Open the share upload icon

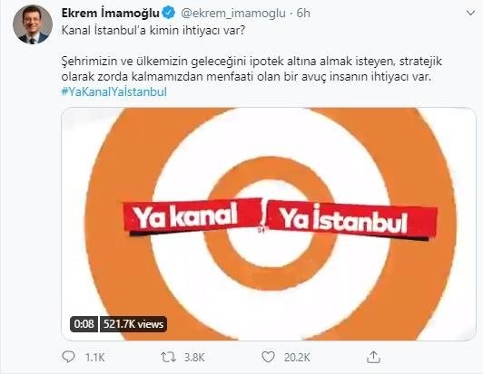click(x=373, y=357)
